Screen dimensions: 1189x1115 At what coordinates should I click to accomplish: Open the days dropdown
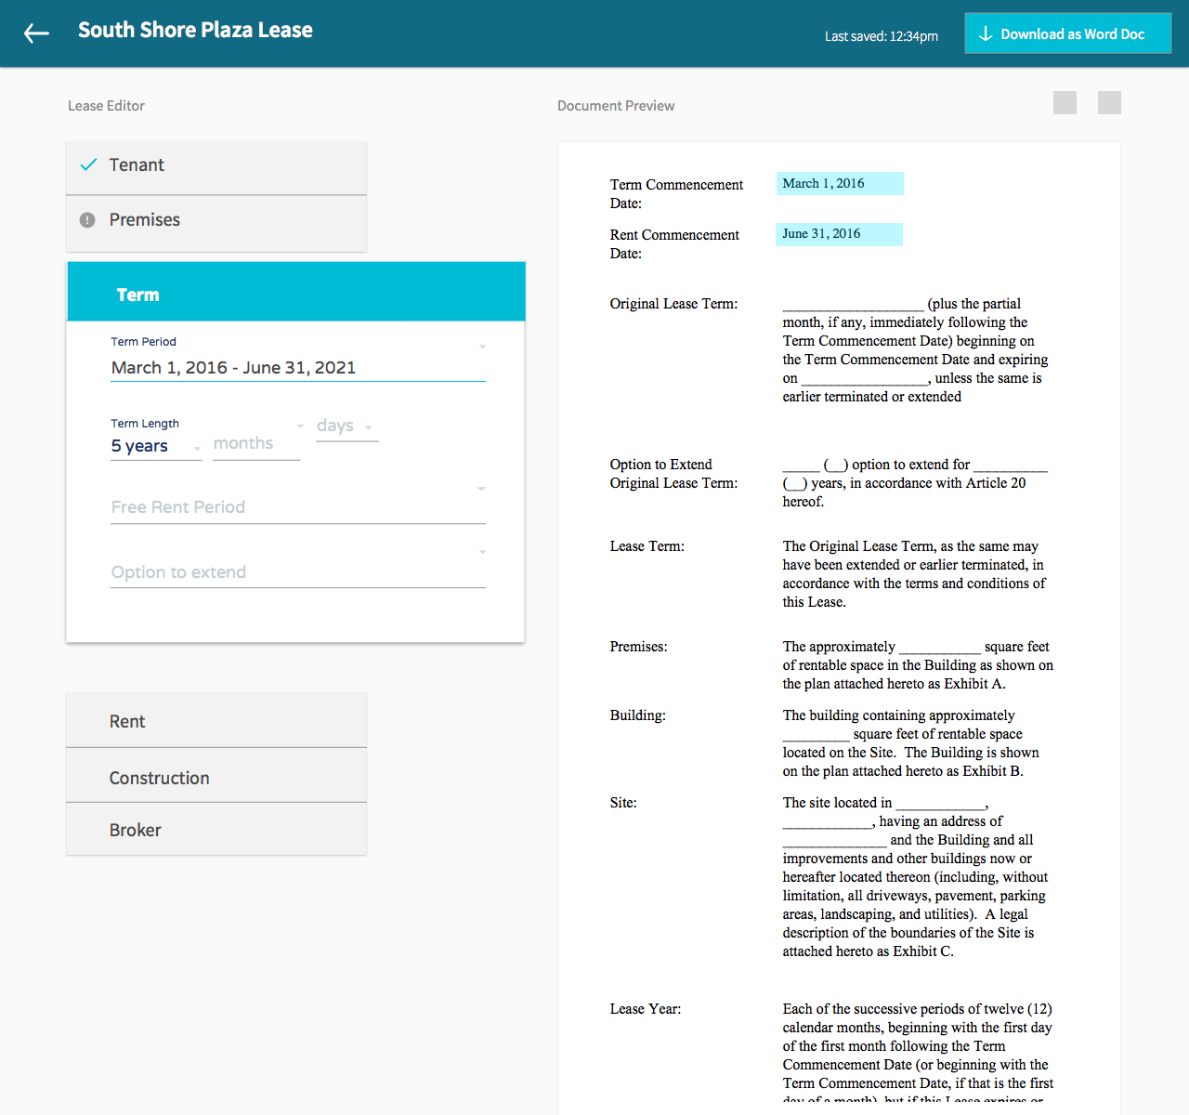tap(346, 426)
